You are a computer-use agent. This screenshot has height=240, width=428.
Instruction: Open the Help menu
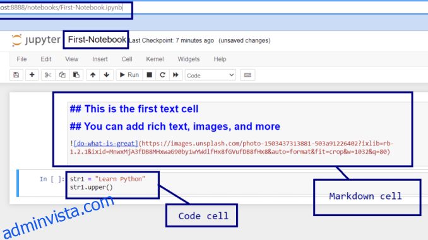pyautogui.click(x=220, y=59)
